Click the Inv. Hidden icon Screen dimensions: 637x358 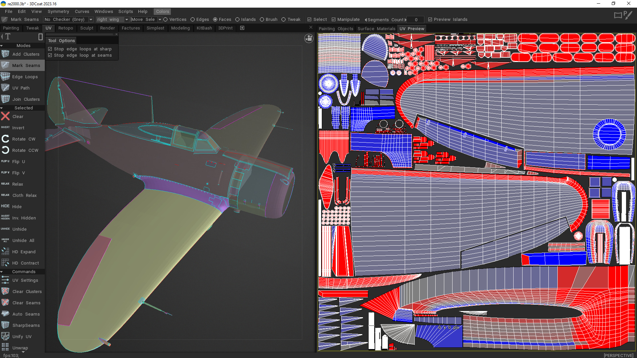pyautogui.click(x=5, y=218)
